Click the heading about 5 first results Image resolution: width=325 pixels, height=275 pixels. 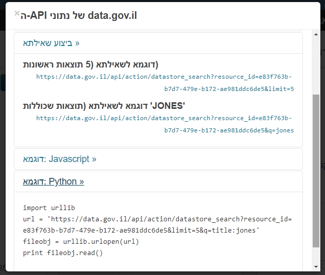click(x=90, y=64)
